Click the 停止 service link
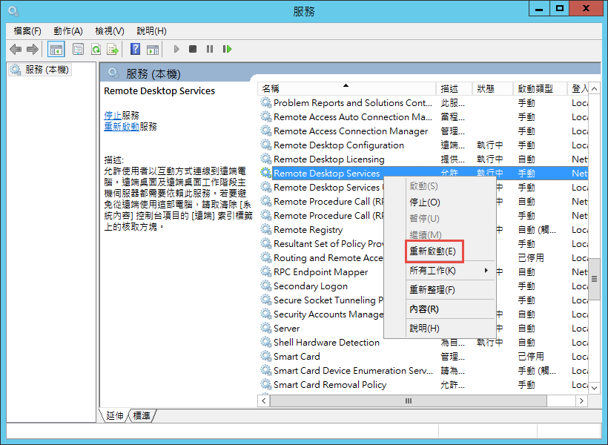The height and width of the screenshot is (445, 608). tap(113, 115)
